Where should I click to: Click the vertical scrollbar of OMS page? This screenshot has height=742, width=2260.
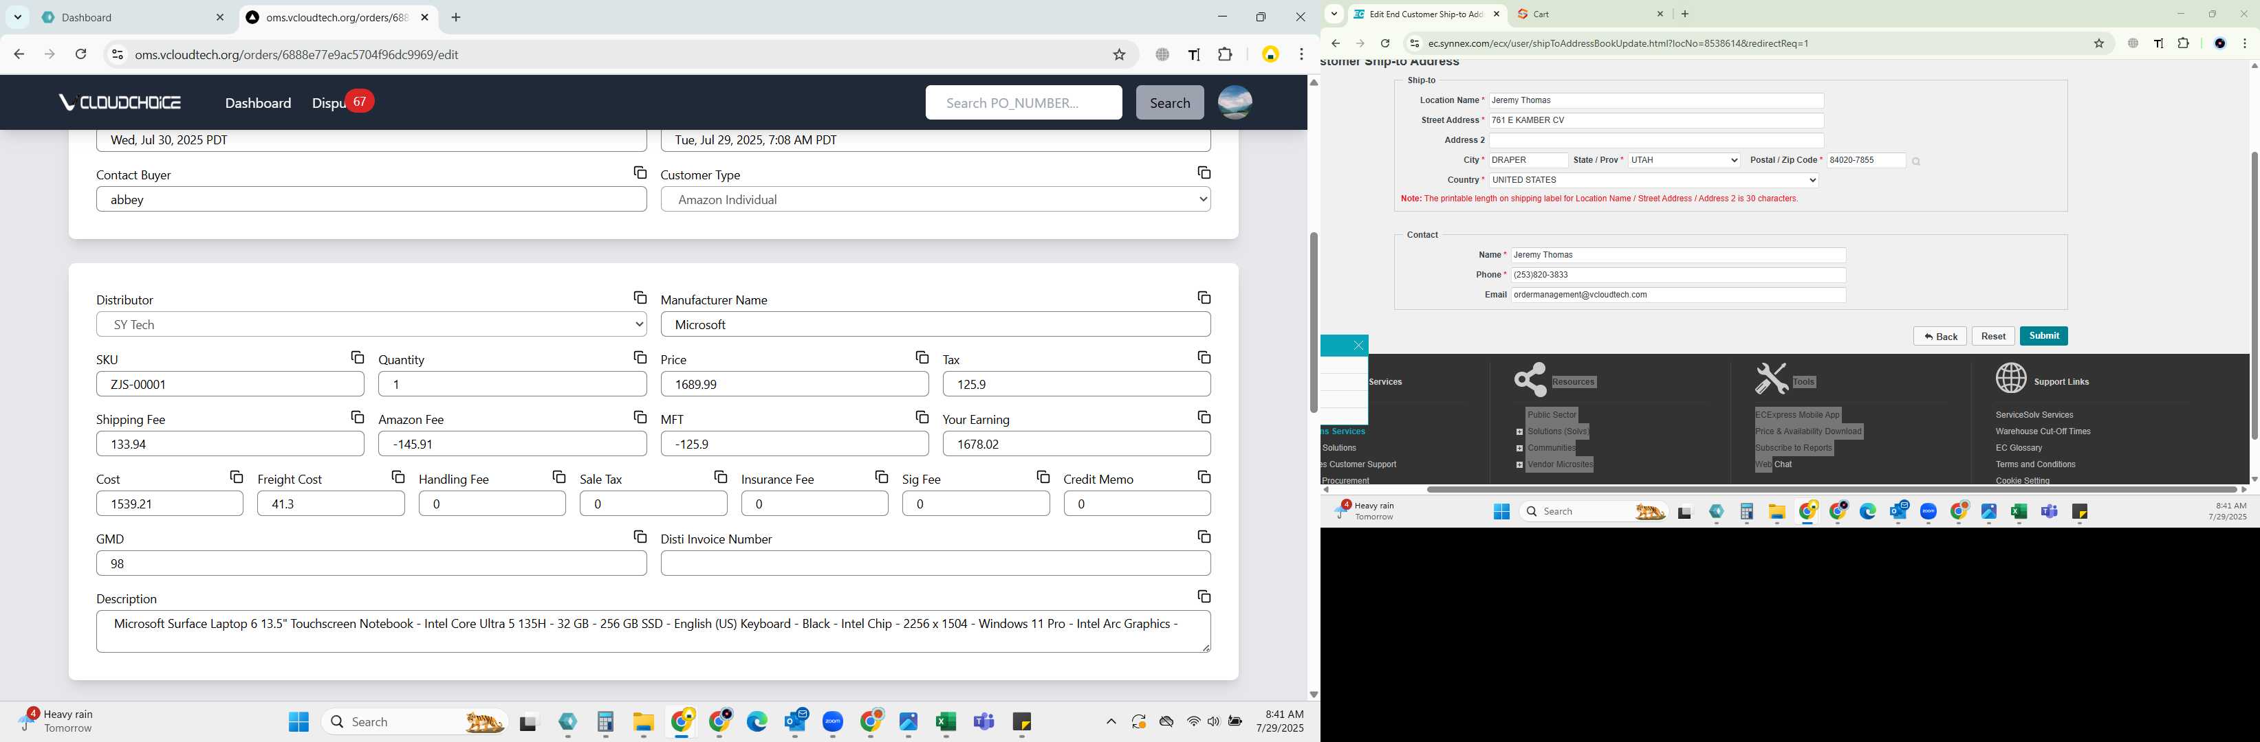click(1312, 322)
